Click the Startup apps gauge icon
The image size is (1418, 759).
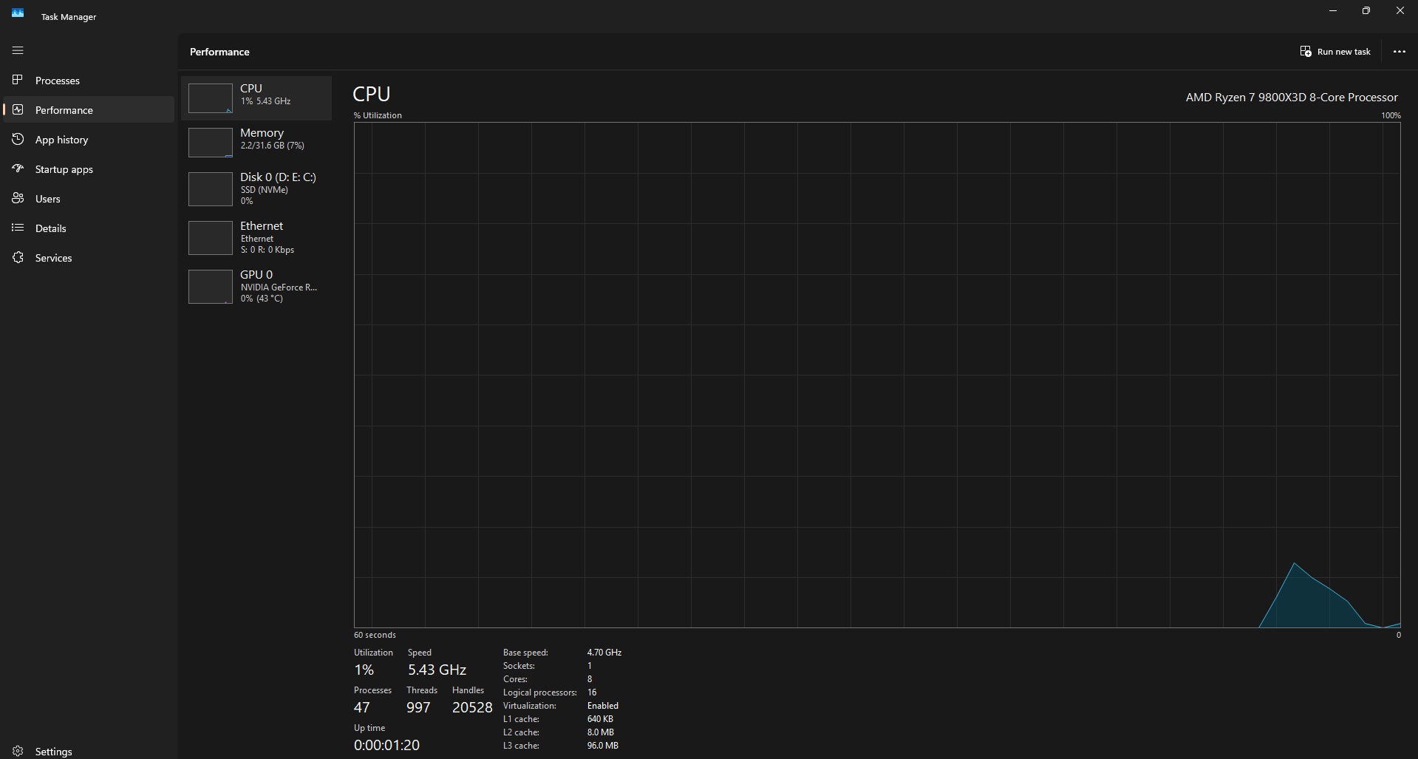[x=18, y=169]
